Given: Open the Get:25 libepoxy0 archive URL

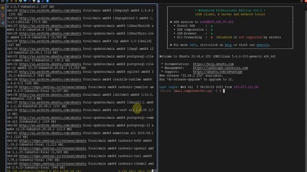Looking at the screenshot, I should pyautogui.click(x=50, y=11).
